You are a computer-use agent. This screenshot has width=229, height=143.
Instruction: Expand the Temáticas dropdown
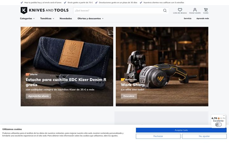[x=47, y=18]
